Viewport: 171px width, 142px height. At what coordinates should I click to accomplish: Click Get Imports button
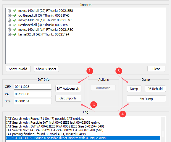(68, 98)
